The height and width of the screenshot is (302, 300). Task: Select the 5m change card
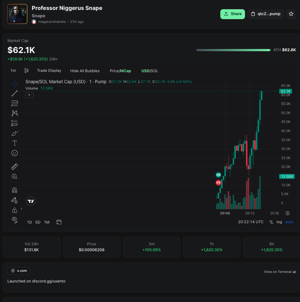(x=152, y=247)
